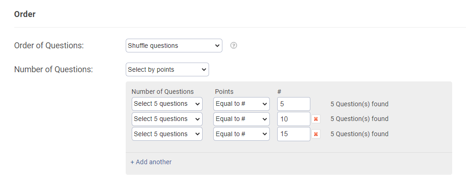
Task: Change the Equal to # condition for 15 points
Action: 241,134
